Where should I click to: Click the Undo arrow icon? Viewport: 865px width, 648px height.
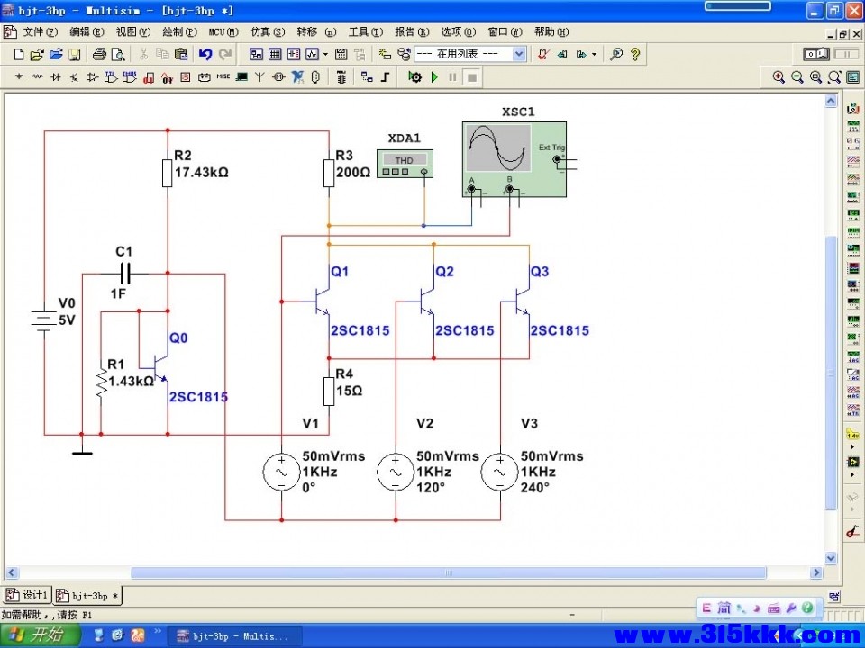pos(205,54)
